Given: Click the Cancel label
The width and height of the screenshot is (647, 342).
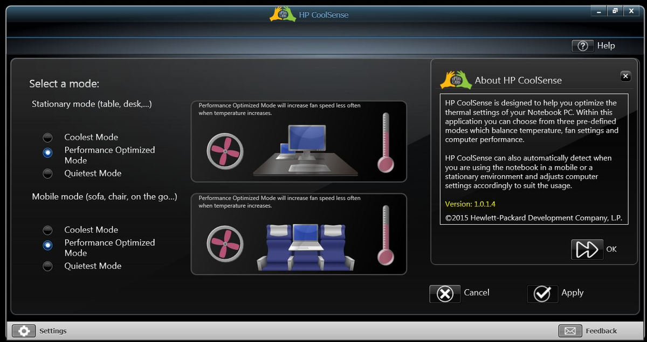Looking at the screenshot, I should [477, 293].
